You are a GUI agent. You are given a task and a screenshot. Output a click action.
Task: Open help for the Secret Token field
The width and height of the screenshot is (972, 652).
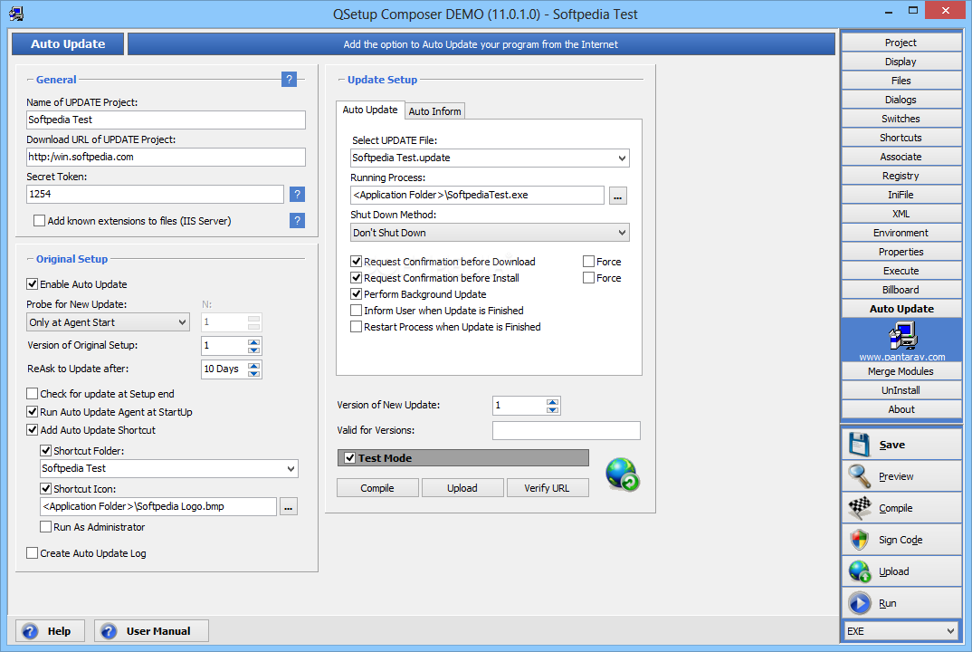click(298, 194)
